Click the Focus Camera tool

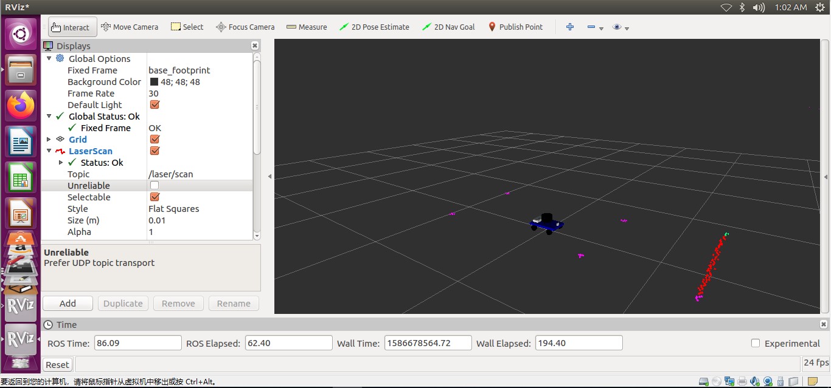point(245,27)
